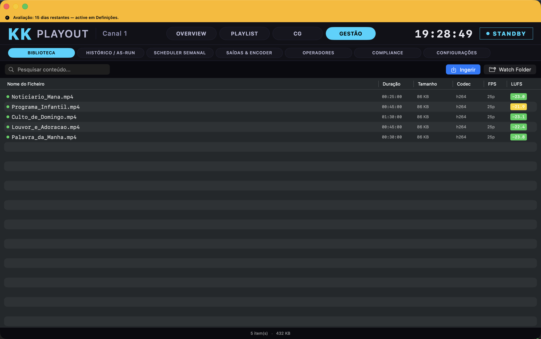This screenshot has width=541, height=339.
Task: Open the CG tab
Action: [298, 33]
